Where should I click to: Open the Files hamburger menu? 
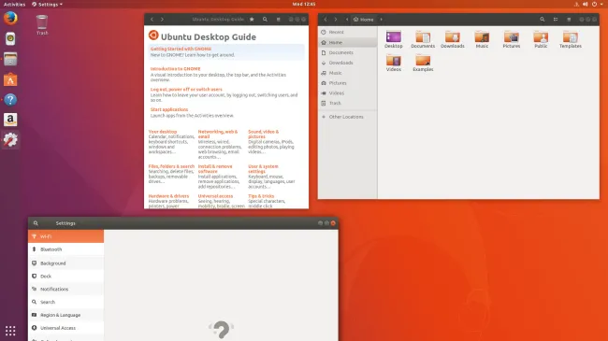coord(569,20)
